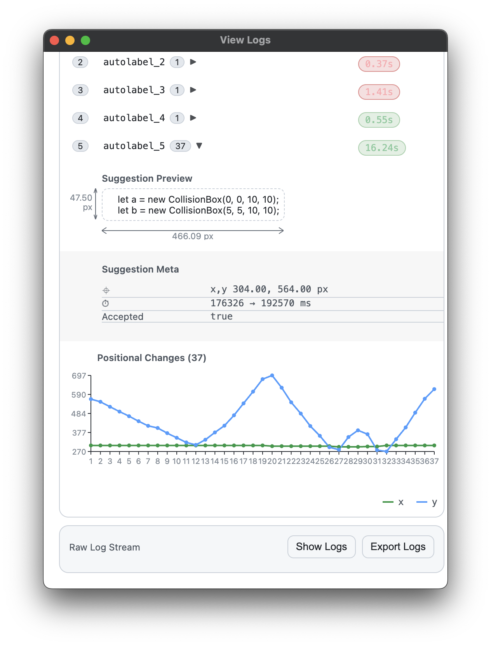The image size is (491, 646).
Task: Toggle the y series in chart legend
Action: [x=427, y=502]
